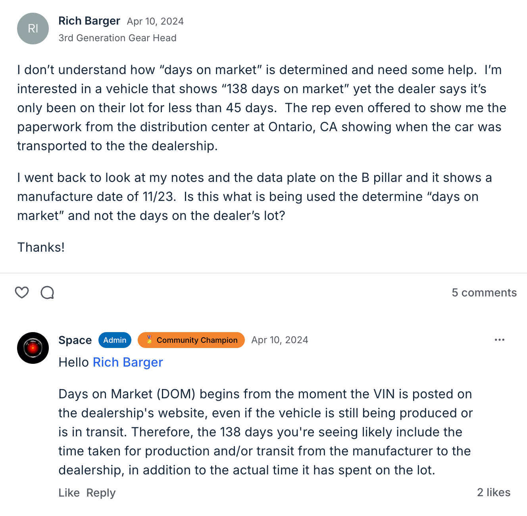Click the post's closing Thanks! line

41,247
